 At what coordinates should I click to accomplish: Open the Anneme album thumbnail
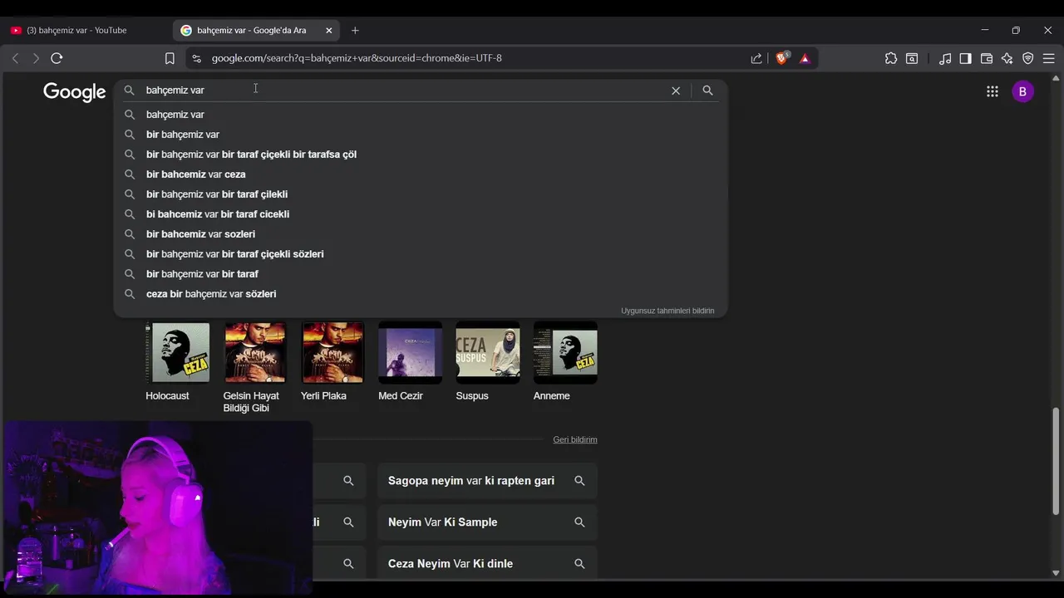point(565,353)
